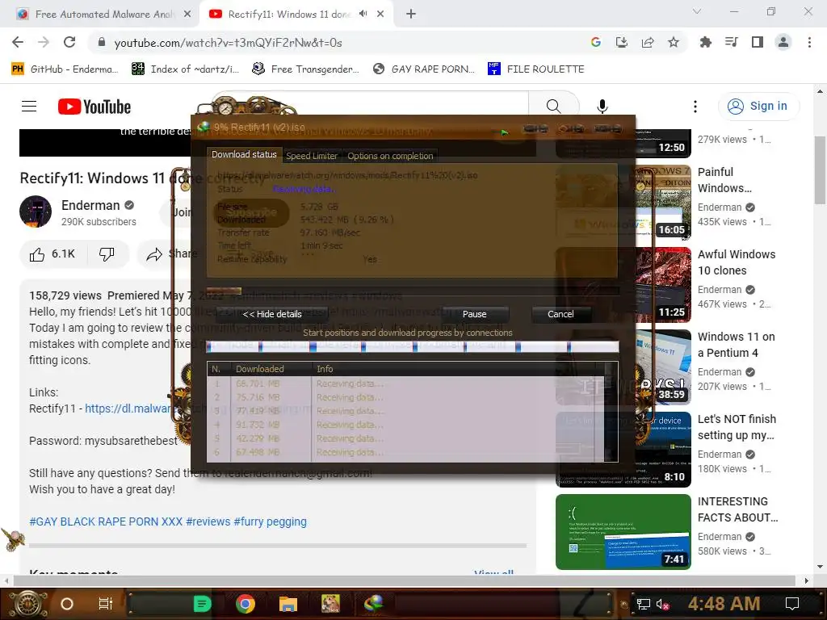Reload the YouTube page

click(x=69, y=42)
